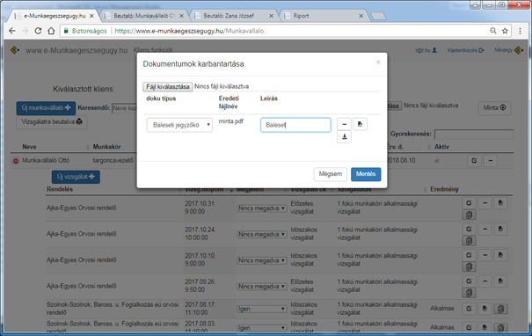Edit the 2017.10.24. examination
The height and width of the screenshot is (336, 532).
(x=470, y=229)
